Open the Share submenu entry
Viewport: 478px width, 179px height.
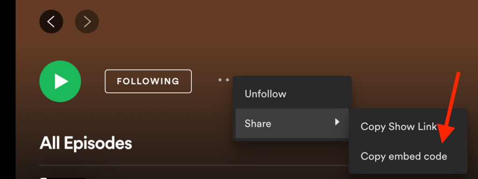(292, 123)
